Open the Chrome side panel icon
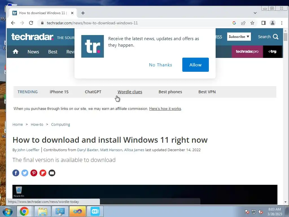Image resolution: width=289 pixels, height=217 pixels. 264,23
